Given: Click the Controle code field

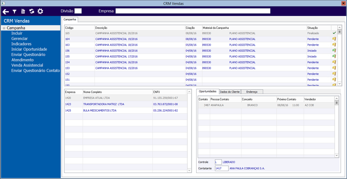Looking at the screenshot, I should [x=218, y=162].
